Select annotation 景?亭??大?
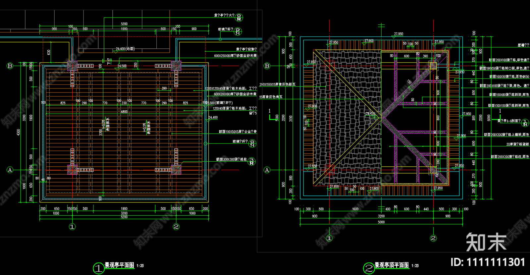The height and width of the screenshot is (275, 530). tap(224, 15)
